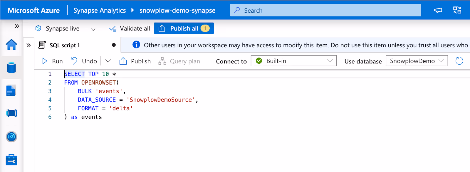This screenshot has width=470, height=172.
Task: Expand the left navigation rail chevrons
Action: (x=17, y=26)
